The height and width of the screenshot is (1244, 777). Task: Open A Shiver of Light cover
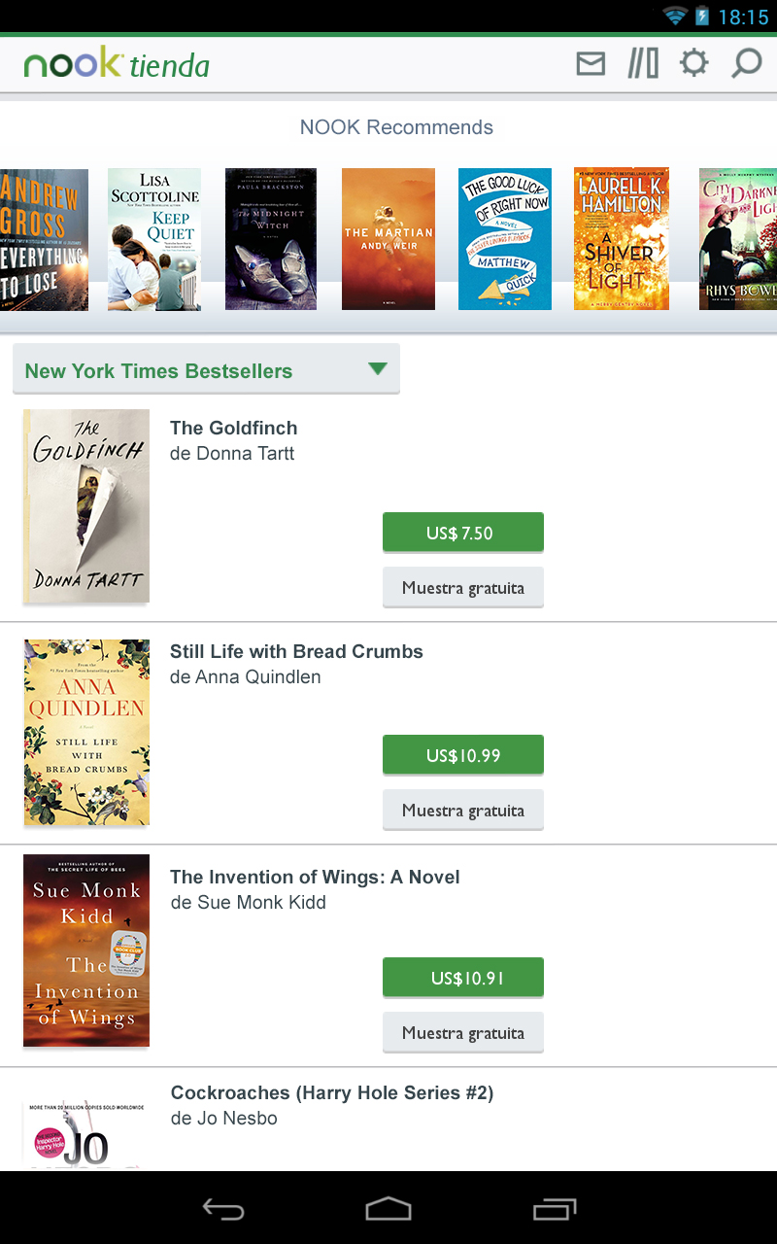coord(622,239)
